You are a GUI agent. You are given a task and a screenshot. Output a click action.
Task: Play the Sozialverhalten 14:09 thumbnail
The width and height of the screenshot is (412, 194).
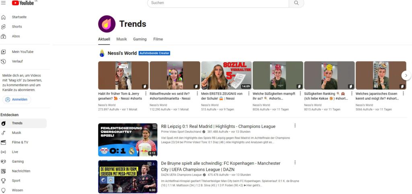[227, 75]
